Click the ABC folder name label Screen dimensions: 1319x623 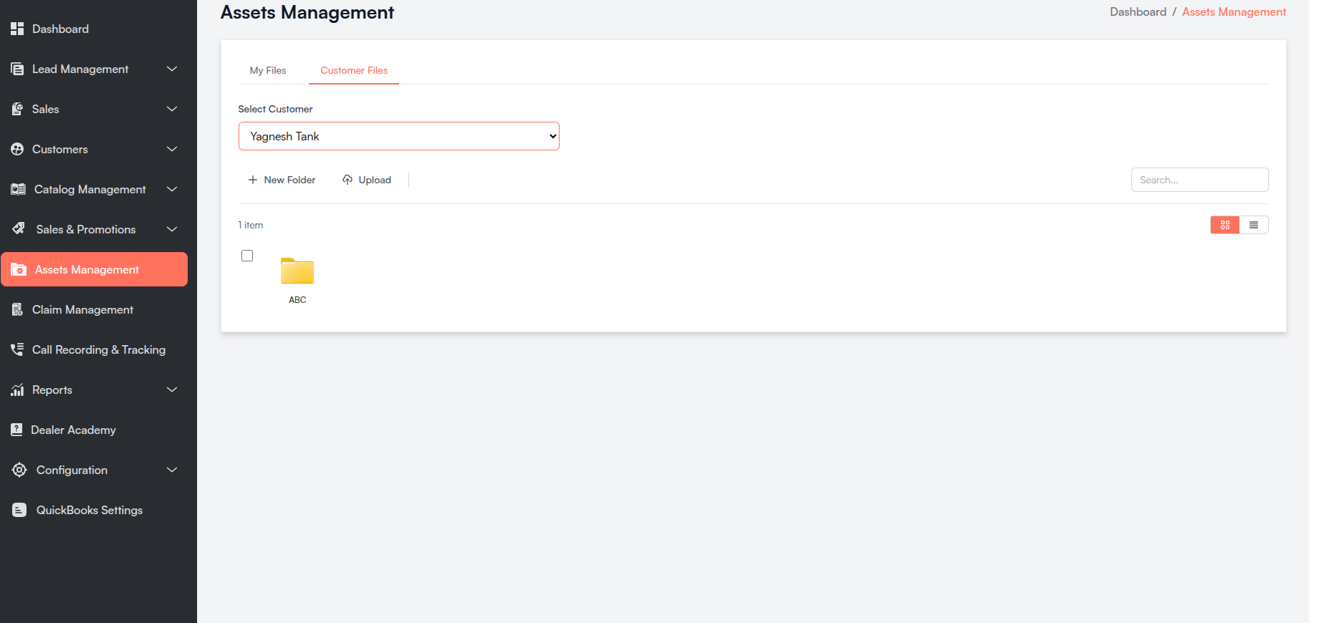297,300
